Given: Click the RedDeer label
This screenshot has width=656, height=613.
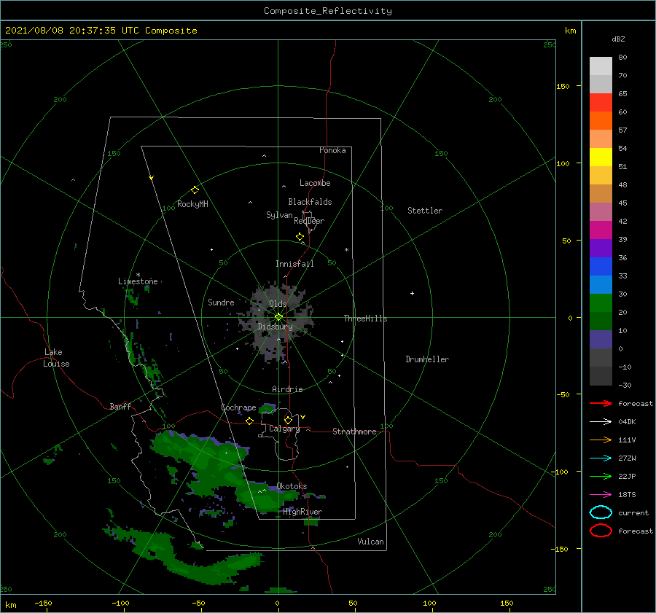Looking at the screenshot, I should (x=309, y=221).
